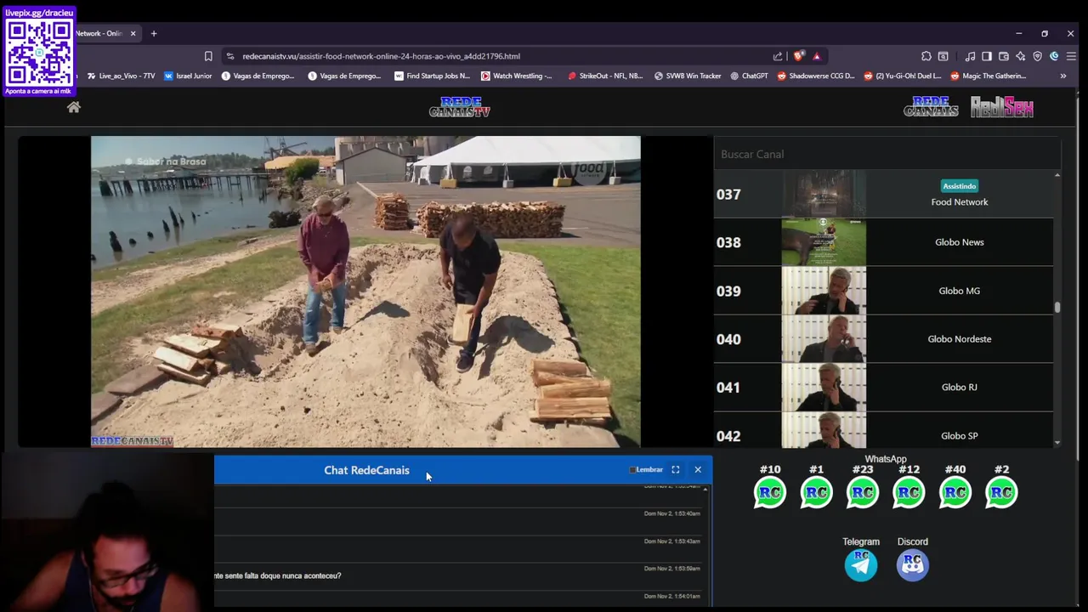Open the Magic The Gathering bookmark
This screenshot has height=612, width=1088.
click(x=989, y=76)
